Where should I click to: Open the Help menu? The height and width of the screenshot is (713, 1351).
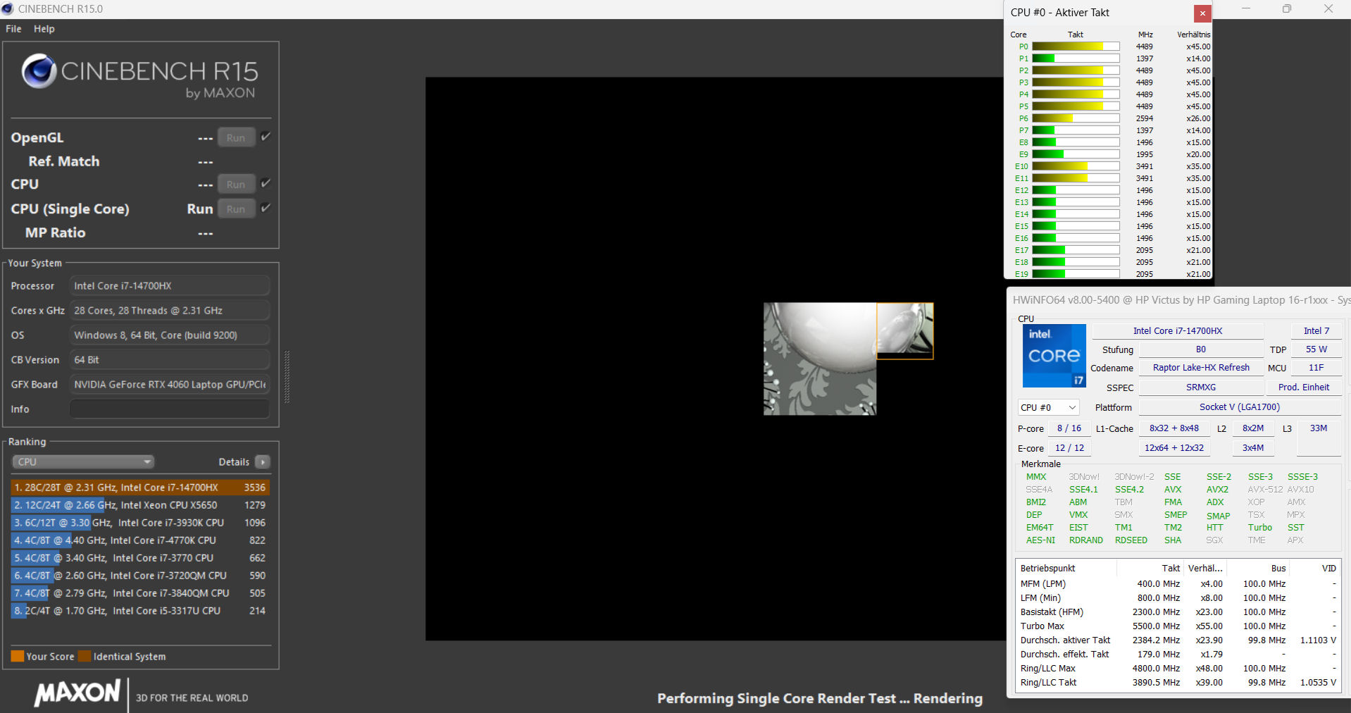tap(44, 29)
